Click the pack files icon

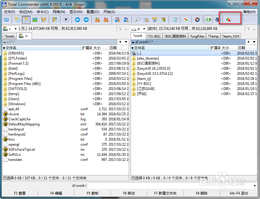pyautogui.click(x=97, y=20)
